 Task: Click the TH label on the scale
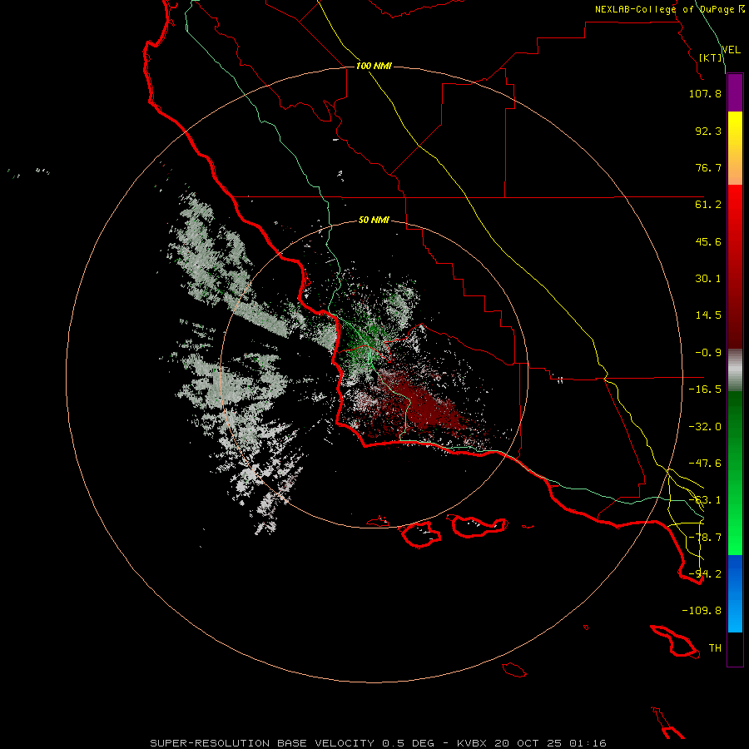715,648
